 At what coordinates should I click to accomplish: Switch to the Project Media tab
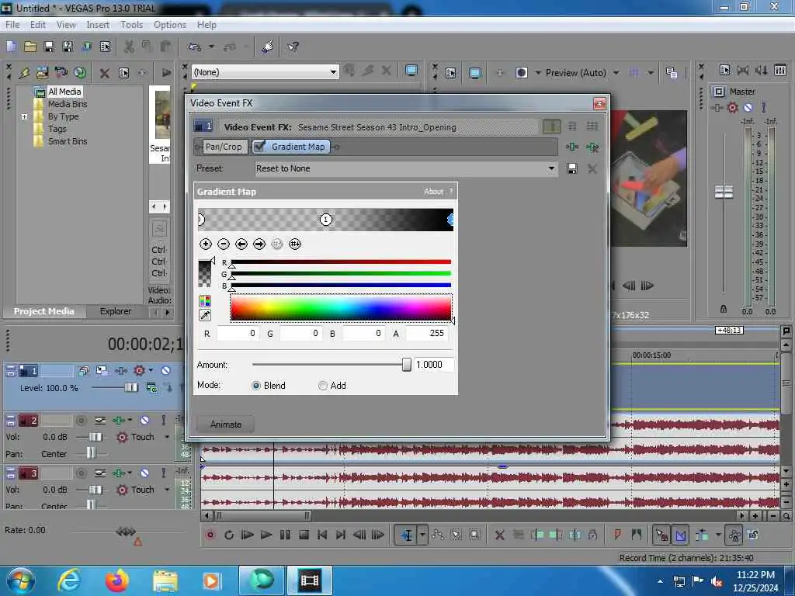point(43,311)
